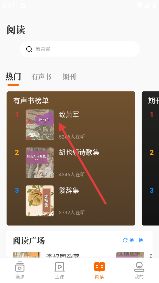Focus the 致萧军 search field

coord(79,49)
